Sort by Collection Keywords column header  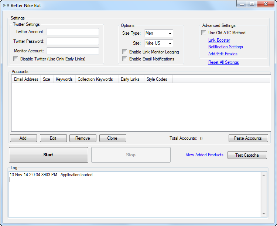tap(97, 79)
